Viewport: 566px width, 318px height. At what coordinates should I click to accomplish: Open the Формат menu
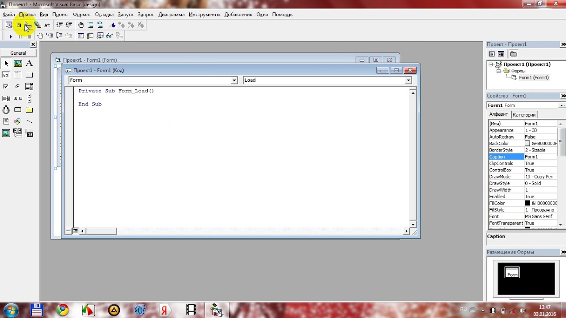(x=82, y=15)
